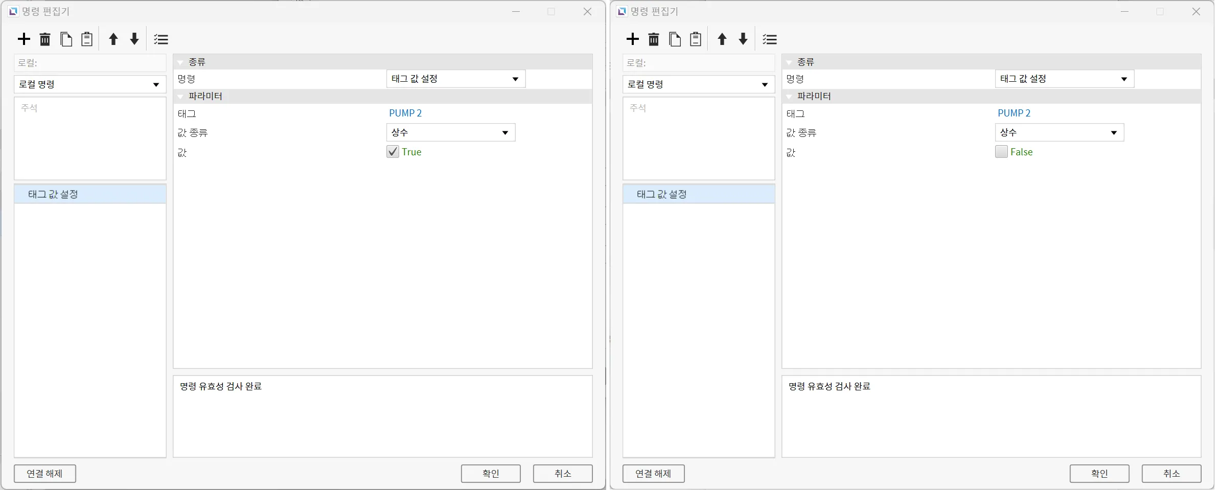Viewport: 1220px width, 490px height.
Task: Collapse the 파라미터 section in left window
Action: pos(180,97)
